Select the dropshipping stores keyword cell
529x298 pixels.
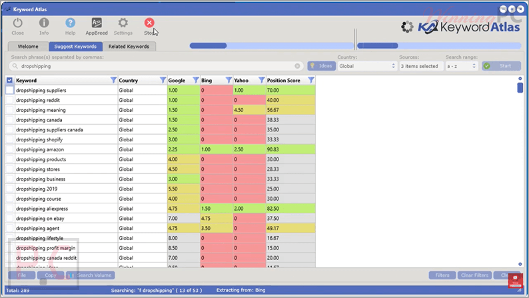pyautogui.click(x=66, y=169)
